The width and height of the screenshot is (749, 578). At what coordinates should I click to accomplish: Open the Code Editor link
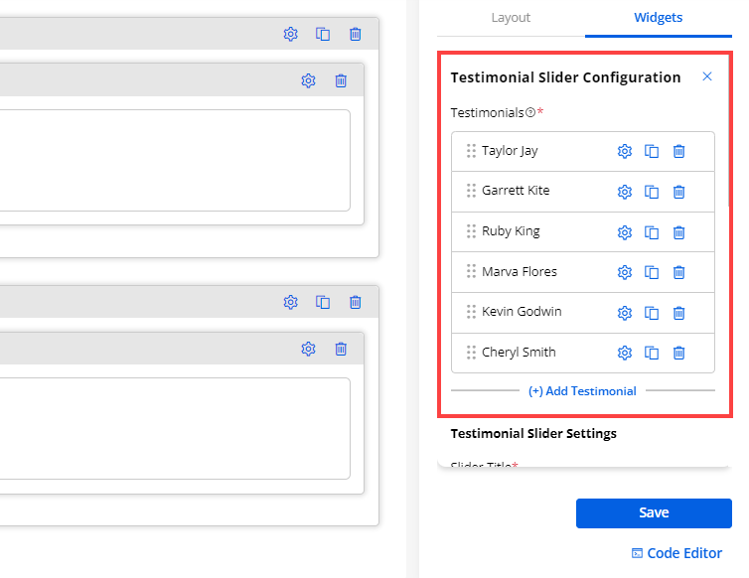pos(683,553)
